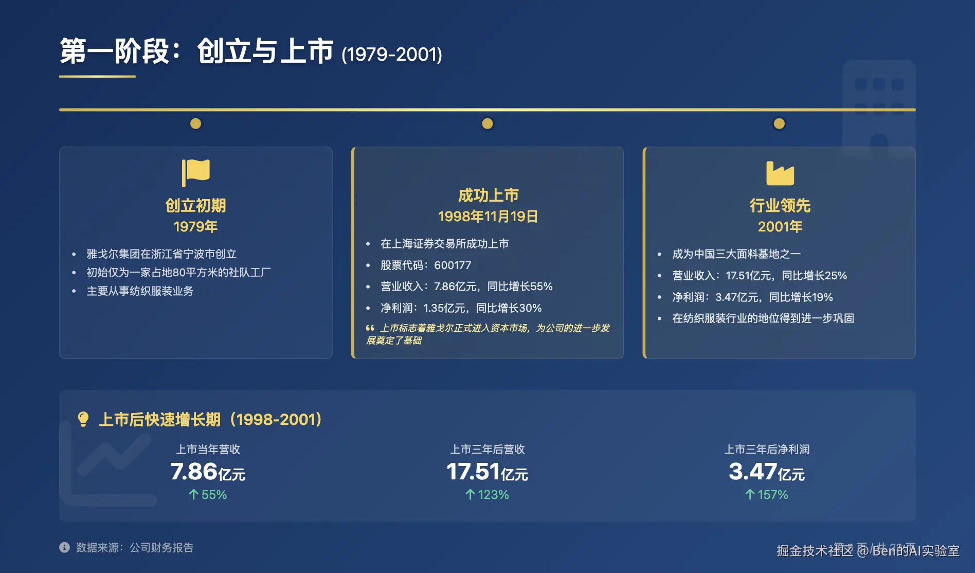Click the label 上市三年后净利润
975x573 pixels.
coord(767,449)
